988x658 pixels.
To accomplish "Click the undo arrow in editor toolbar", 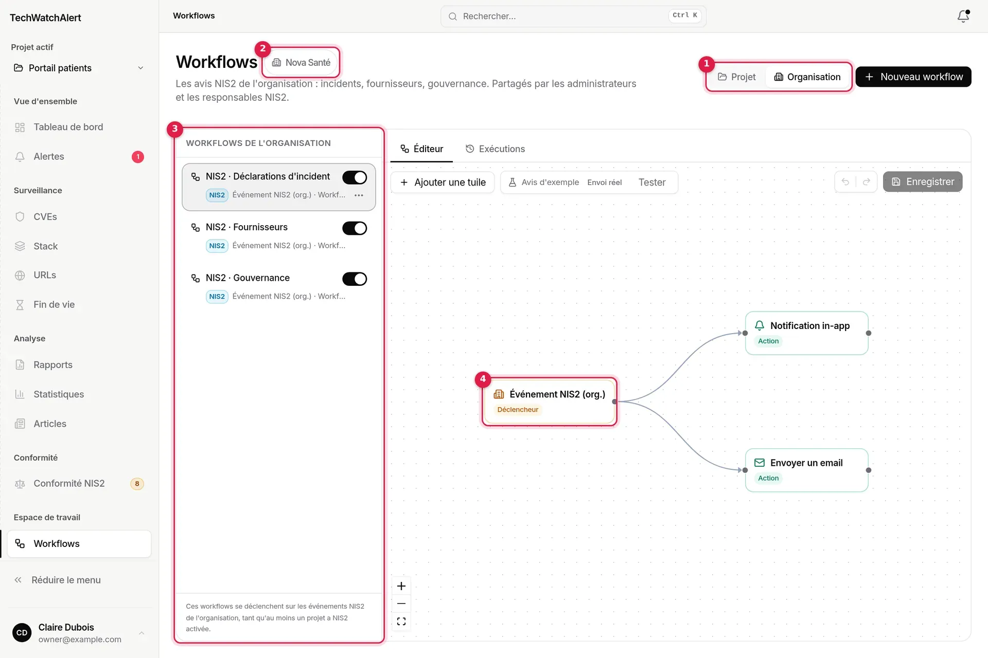I will click(x=845, y=182).
